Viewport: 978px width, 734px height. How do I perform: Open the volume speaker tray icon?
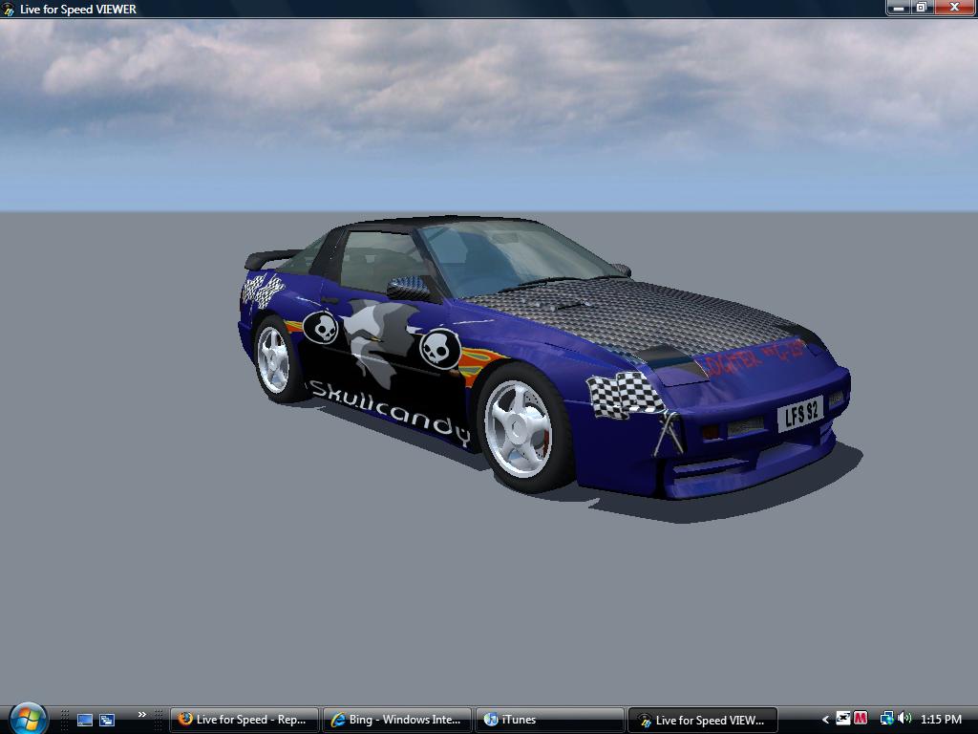click(x=904, y=719)
